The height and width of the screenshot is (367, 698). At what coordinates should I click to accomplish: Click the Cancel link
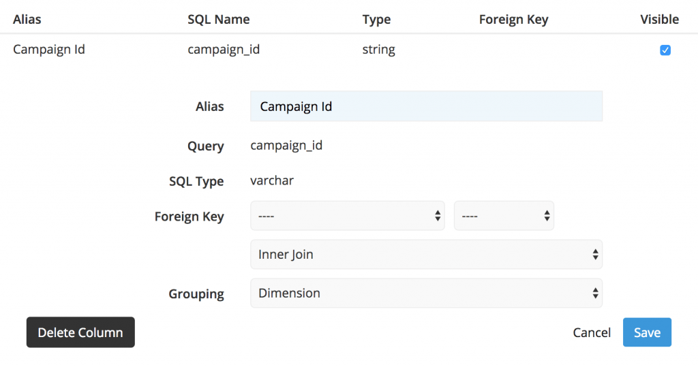[592, 333]
